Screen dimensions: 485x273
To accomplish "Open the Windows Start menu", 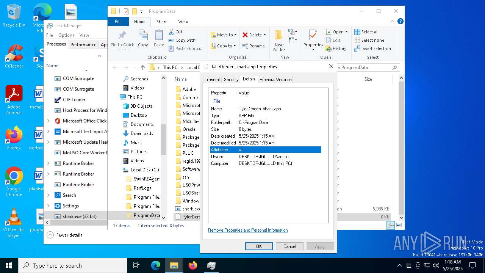I will coord(9,265).
